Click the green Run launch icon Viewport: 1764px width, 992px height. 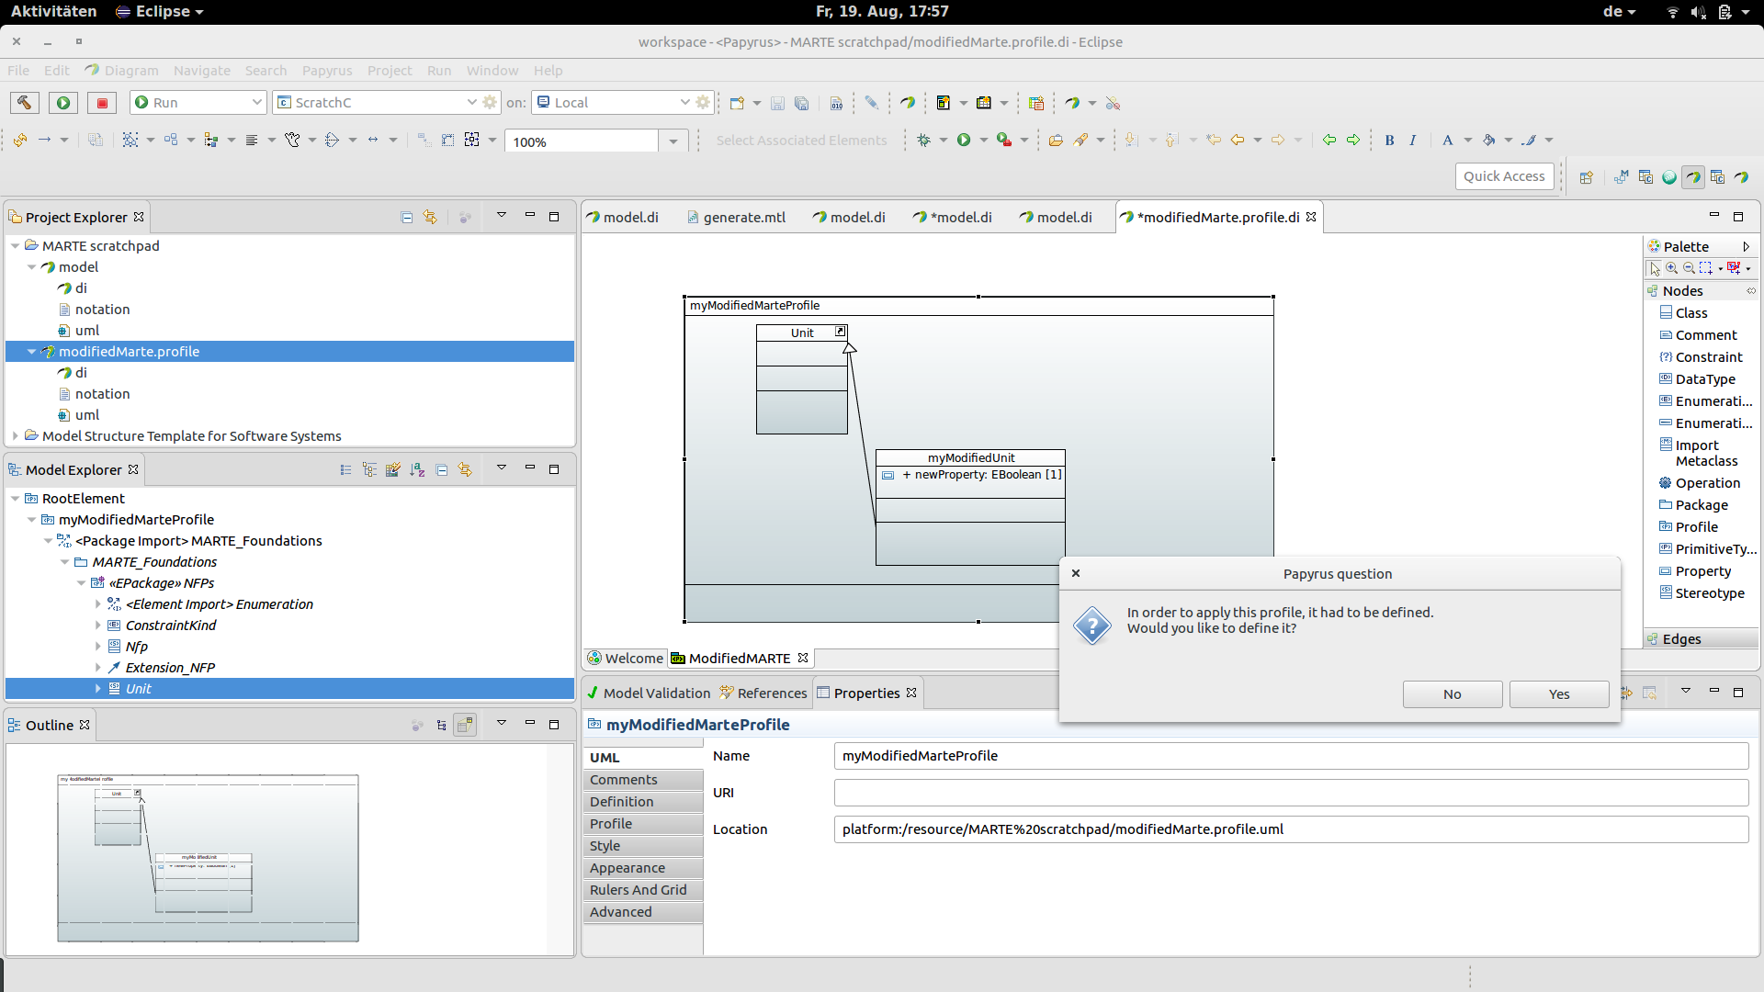tap(63, 103)
